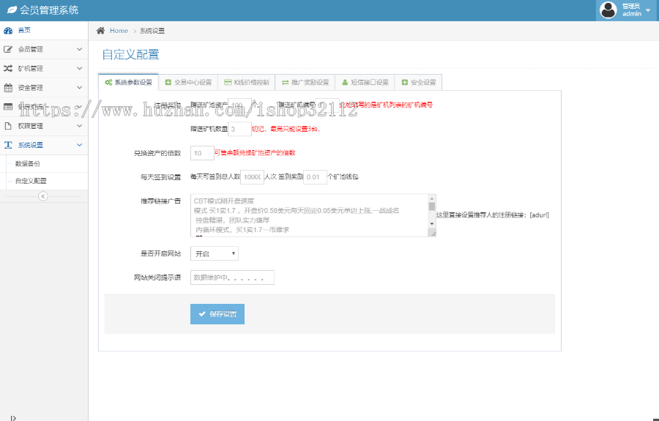Click the card icon on K线价格控制 tab
This screenshot has height=421, width=659.
point(228,82)
